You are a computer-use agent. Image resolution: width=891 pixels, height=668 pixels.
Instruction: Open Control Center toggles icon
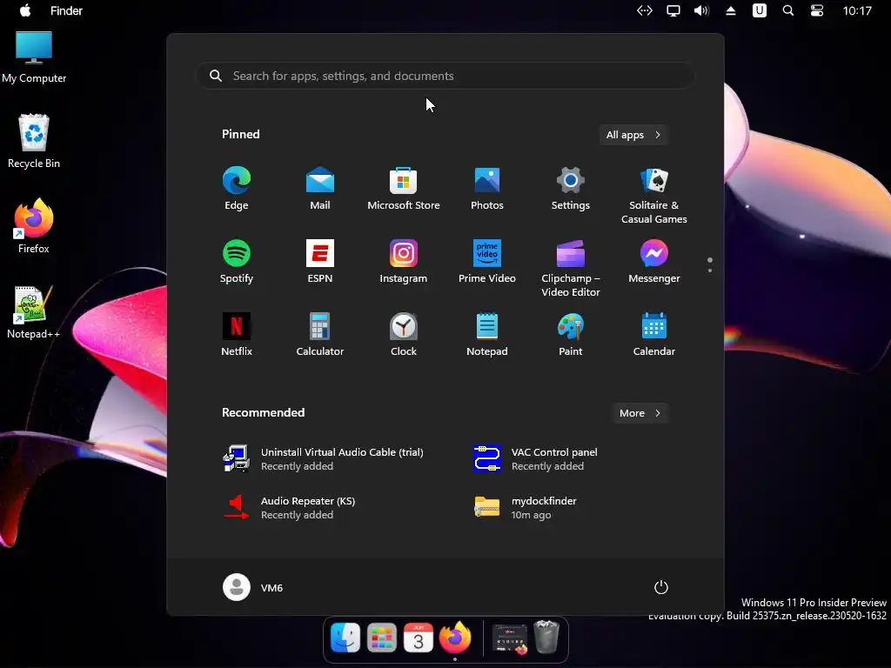pos(817,10)
